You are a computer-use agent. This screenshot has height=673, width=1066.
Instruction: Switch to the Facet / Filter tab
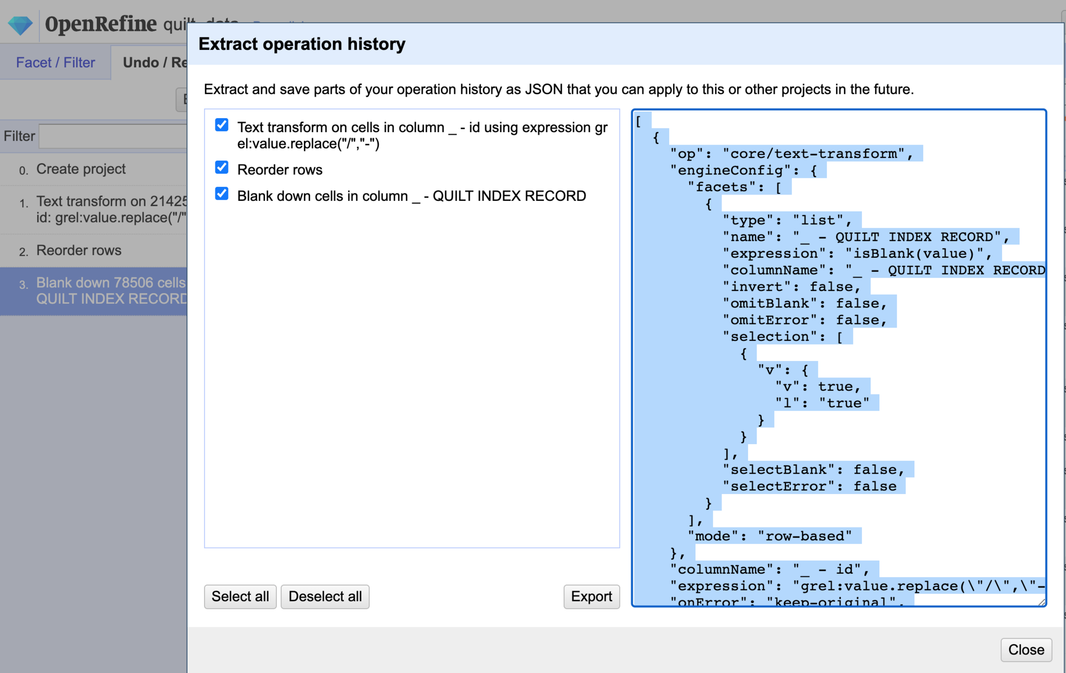[x=55, y=62]
